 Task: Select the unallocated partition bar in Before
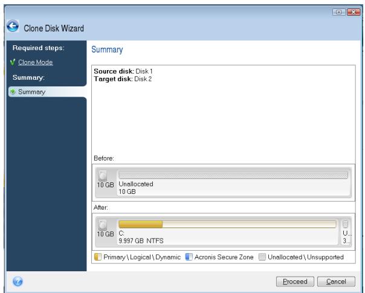[x=233, y=175]
